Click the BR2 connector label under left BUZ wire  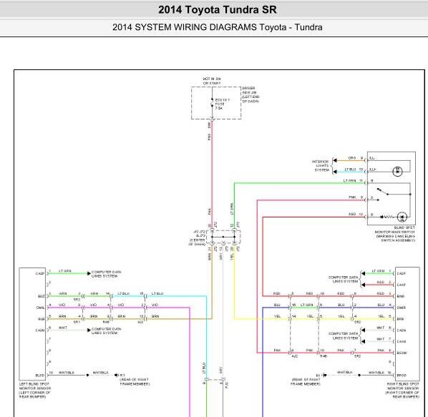77,300
